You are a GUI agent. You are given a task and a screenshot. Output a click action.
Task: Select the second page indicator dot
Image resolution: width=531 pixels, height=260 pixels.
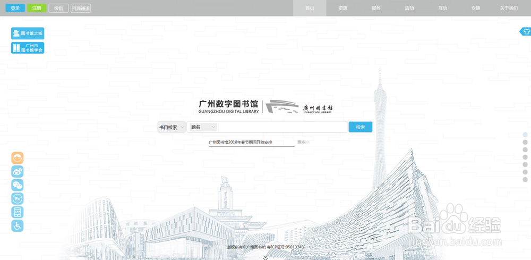pyautogui.click(x=525, y=142)
